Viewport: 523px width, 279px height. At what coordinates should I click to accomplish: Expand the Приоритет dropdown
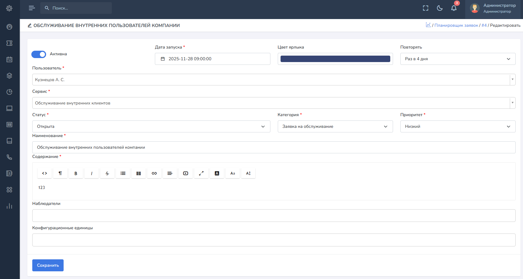click(x=458, y=126)
